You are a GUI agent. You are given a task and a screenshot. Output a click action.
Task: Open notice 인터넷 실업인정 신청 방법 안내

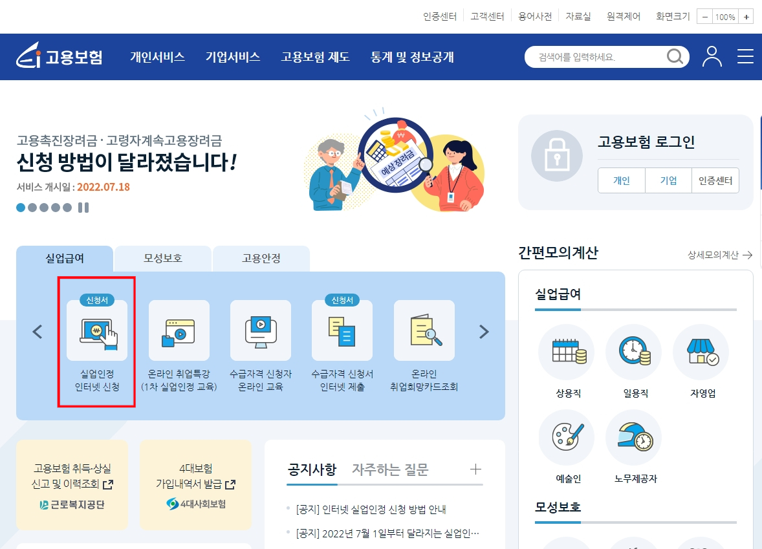[x=371, y=509]
